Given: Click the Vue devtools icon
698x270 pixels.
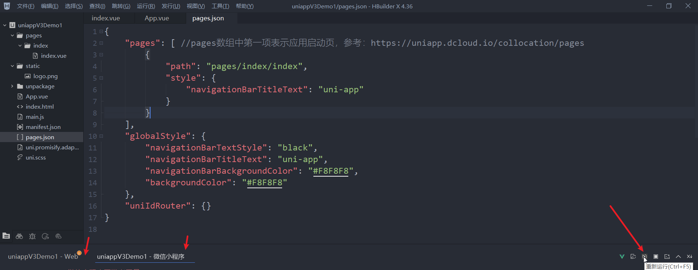Looking at the screenshot, I should pos(622,257).
